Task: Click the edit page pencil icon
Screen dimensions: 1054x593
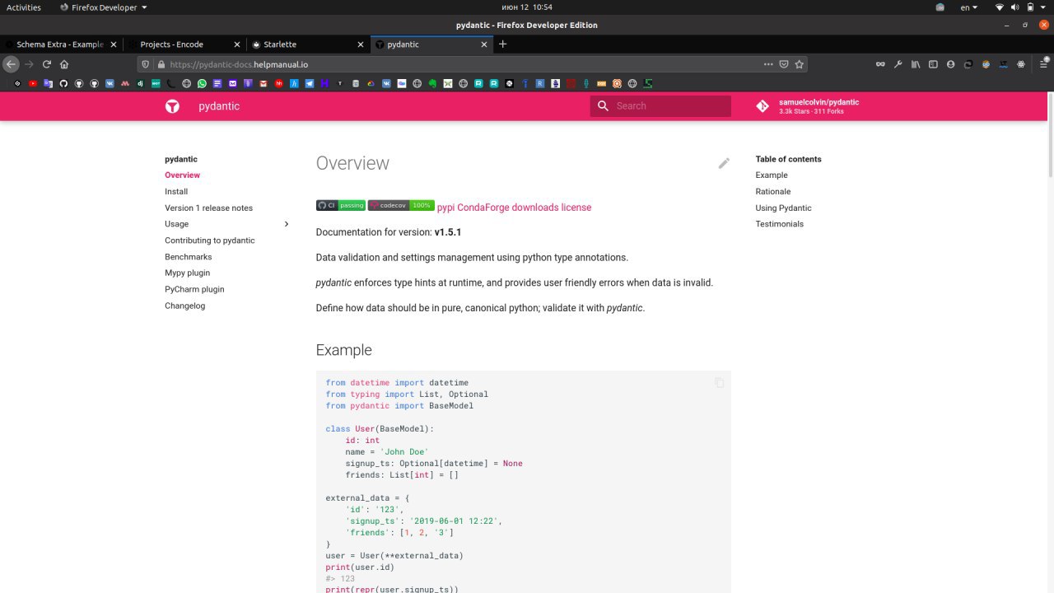Action: click(724, 163)
